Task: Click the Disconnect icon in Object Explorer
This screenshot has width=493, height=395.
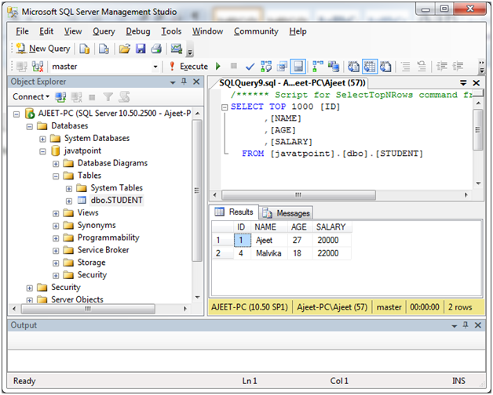Action: (x=76, y=97)
